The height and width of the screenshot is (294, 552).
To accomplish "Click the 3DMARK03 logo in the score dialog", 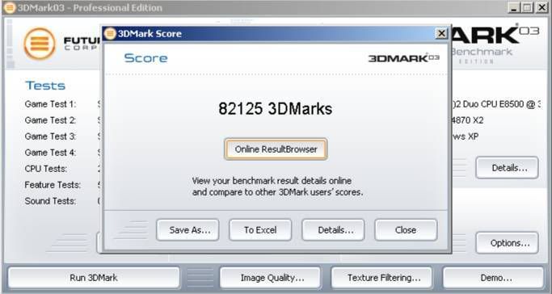I will 403,58.
